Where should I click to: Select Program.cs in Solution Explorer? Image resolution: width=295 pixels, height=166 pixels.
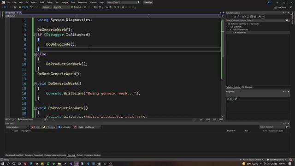241,33
